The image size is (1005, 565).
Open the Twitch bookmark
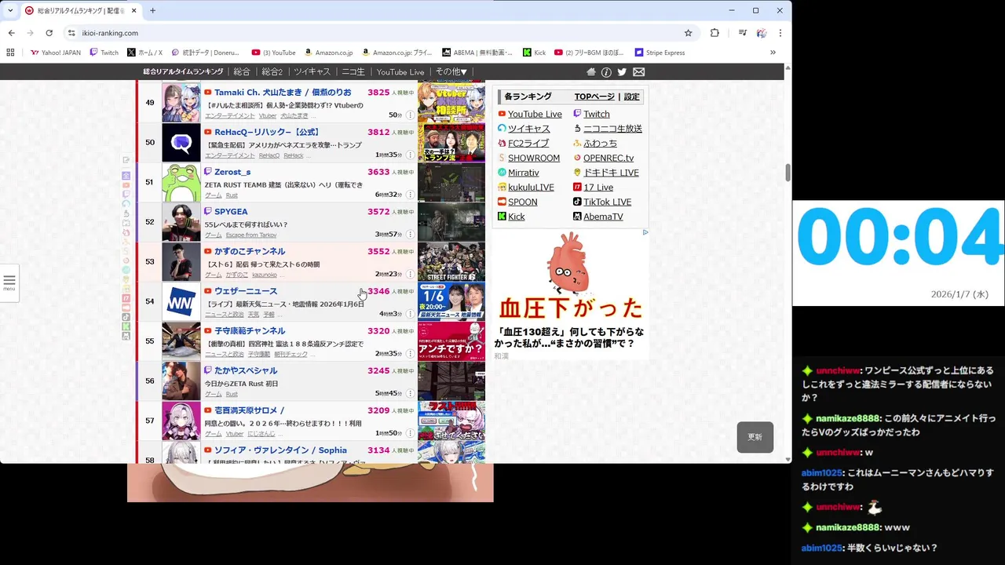click(104, 53)
